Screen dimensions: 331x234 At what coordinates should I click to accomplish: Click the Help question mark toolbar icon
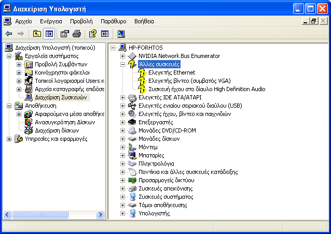click(x=93, y=34)
